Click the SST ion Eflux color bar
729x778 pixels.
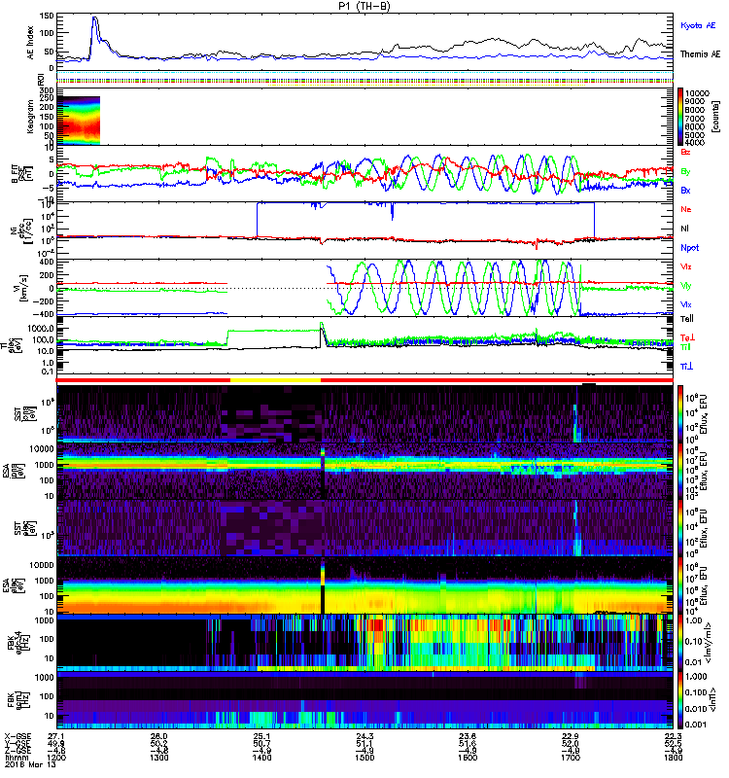tap(679, 413)
